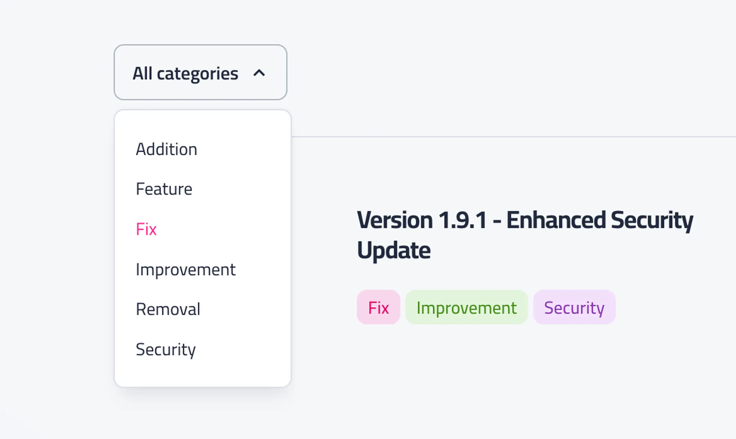The image size is (736, 439).
Task: Pick Improvement in the category dropdown list
Action: click(x=185, y=270)
